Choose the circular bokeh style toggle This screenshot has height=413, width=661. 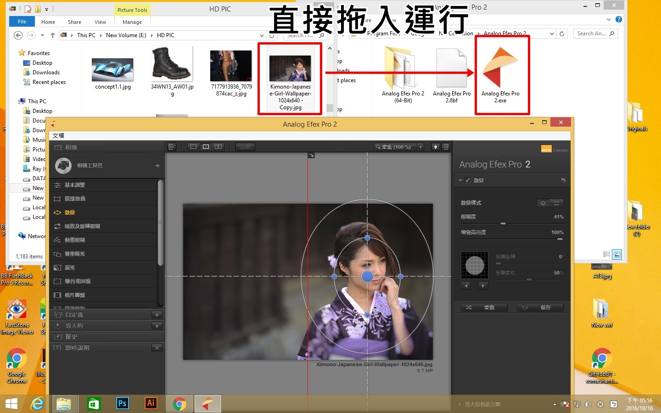point(543,203)
